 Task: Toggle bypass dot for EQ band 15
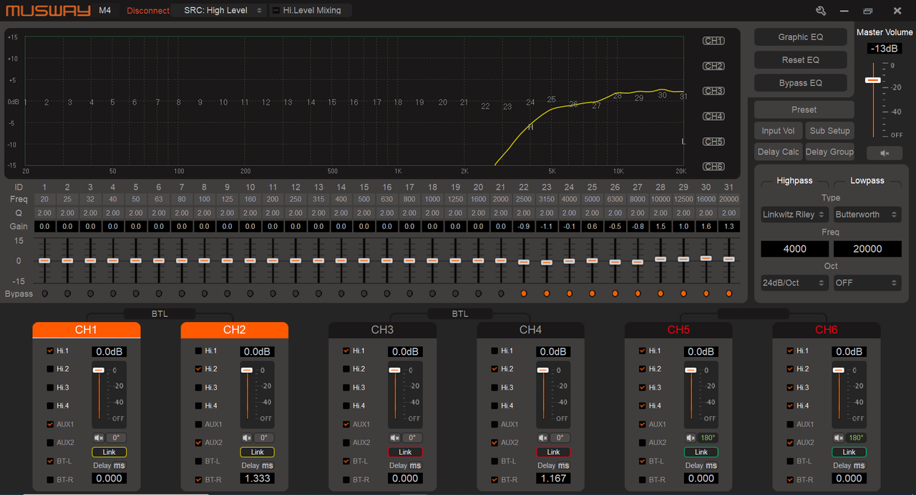(x=364, y=293)
